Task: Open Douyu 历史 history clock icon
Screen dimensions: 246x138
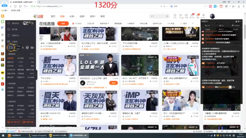Action: (175, 16)
